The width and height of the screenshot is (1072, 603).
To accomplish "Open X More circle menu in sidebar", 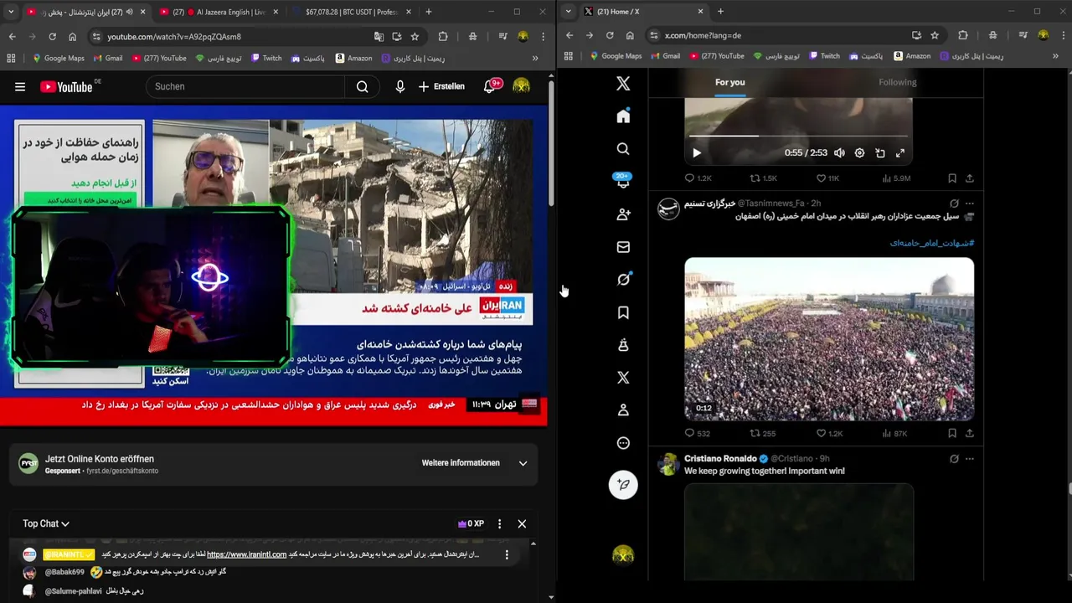I will coord(623,443).
